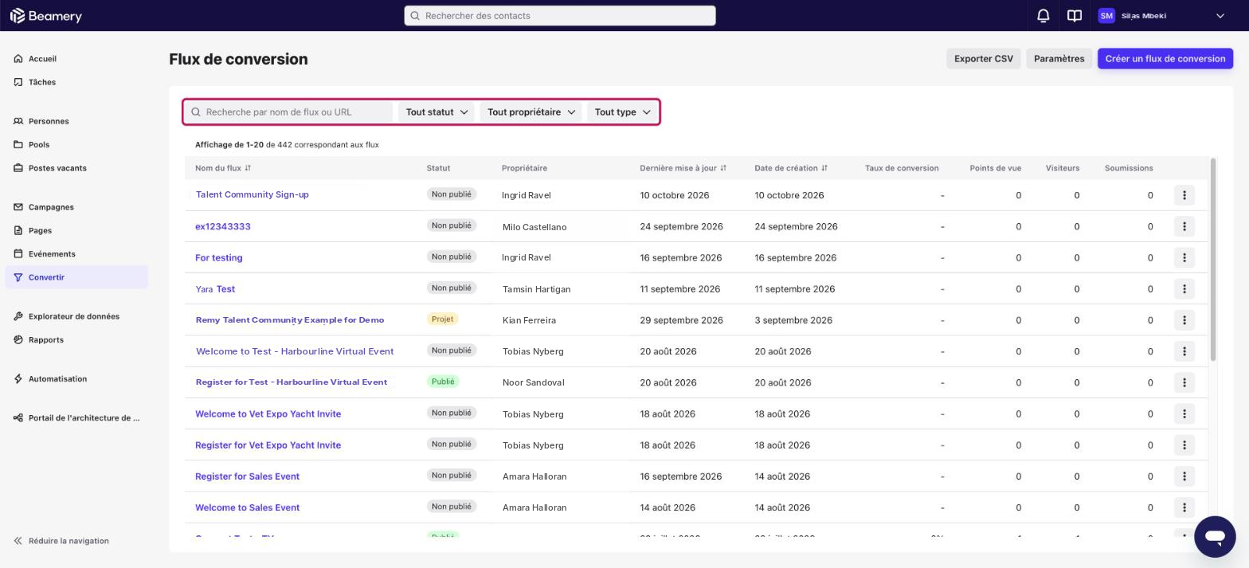Click the SM user avatar
This screenshot has width=1249, height=568.
[1106, 16]
